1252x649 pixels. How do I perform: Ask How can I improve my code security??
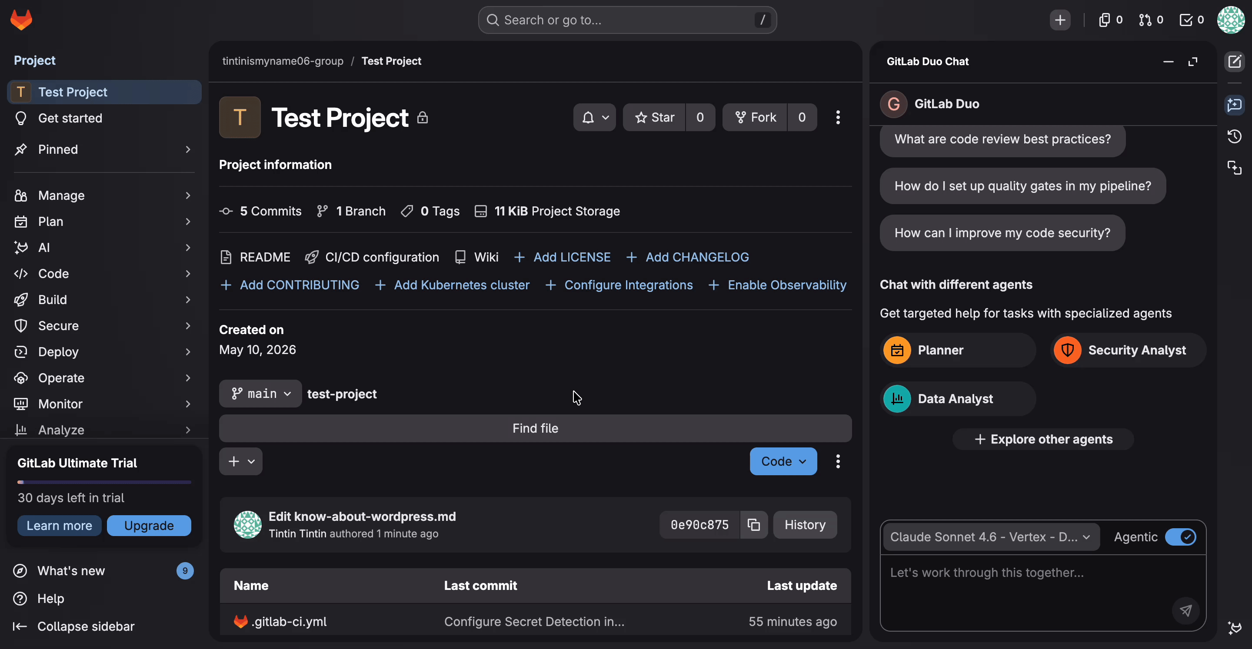click(1002, 233)
